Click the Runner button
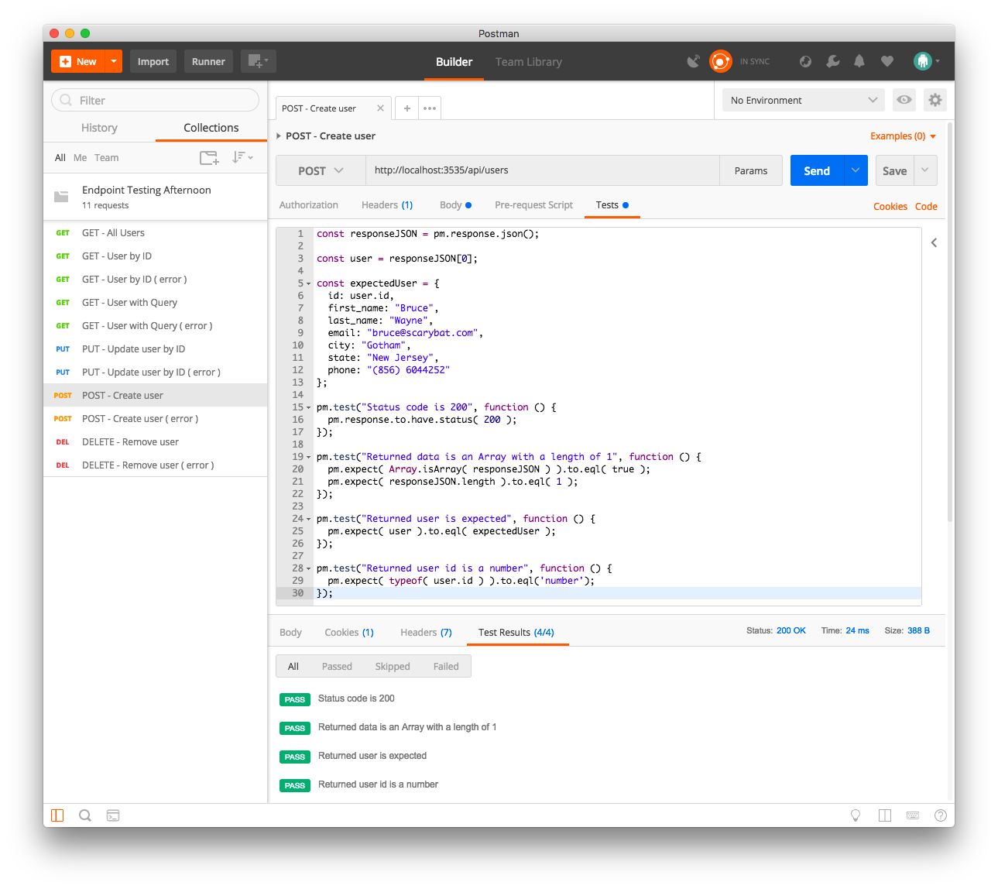This screenshot has width=998, height=889. (x=208, y=61)
